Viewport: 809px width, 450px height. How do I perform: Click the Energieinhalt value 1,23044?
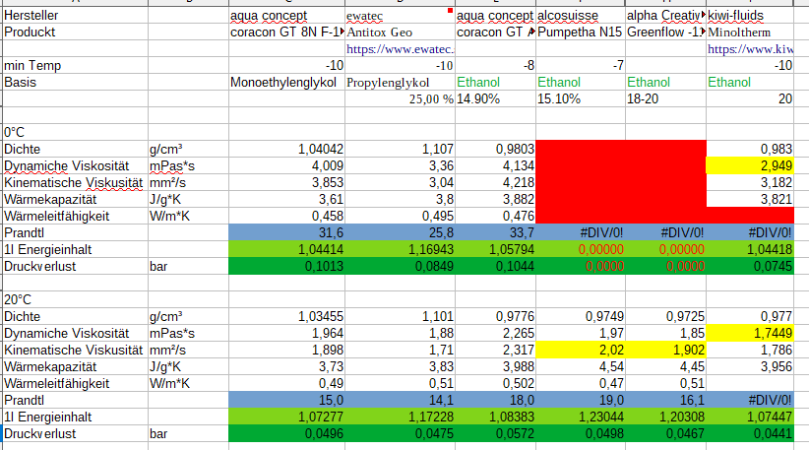point(580,416)
